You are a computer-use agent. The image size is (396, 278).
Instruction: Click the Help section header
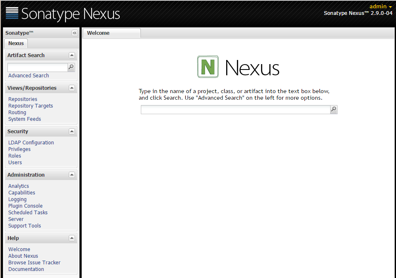pos(41,238)
